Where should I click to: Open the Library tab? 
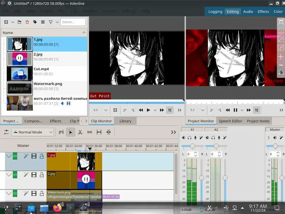click(126, 121)
